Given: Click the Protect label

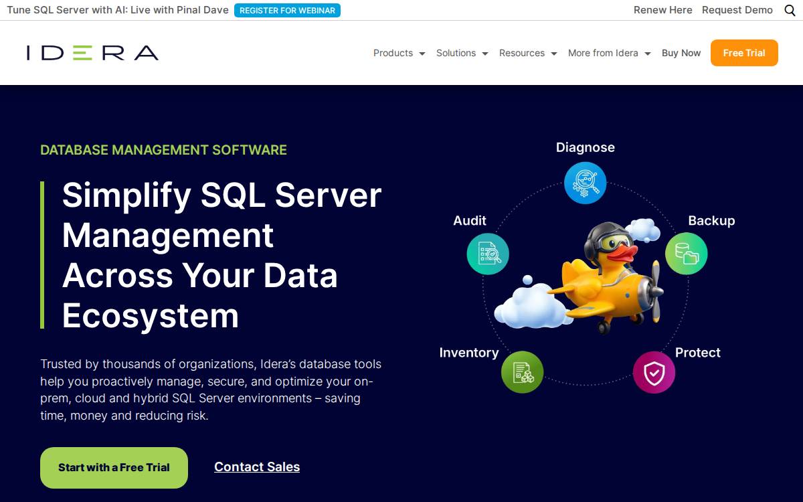Looking at the screenshot, I should 698,352.
